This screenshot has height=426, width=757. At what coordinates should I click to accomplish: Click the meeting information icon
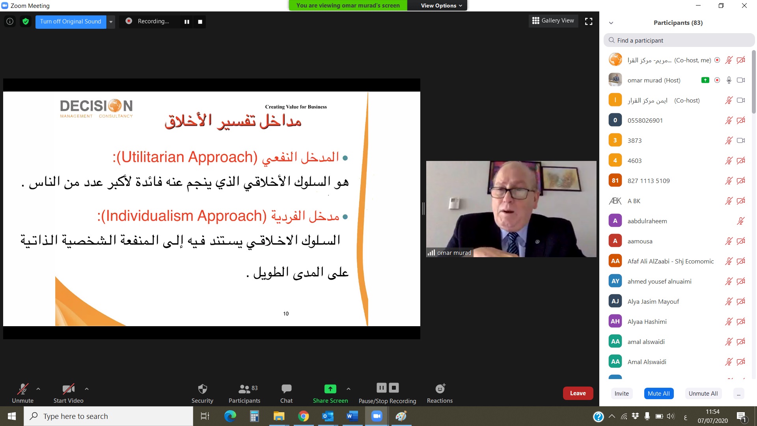(x=10, y=21)
